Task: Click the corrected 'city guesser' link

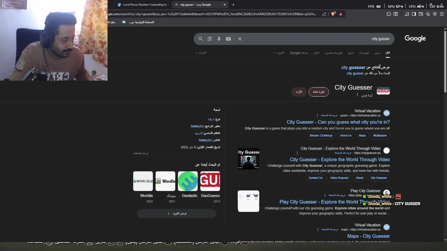Action: 353,67
